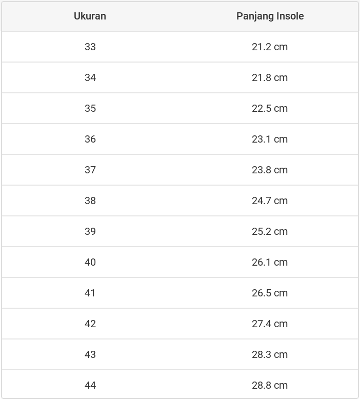360x400 pixels.
Task: Click the Ukuran column header
Action: (90, 16)
